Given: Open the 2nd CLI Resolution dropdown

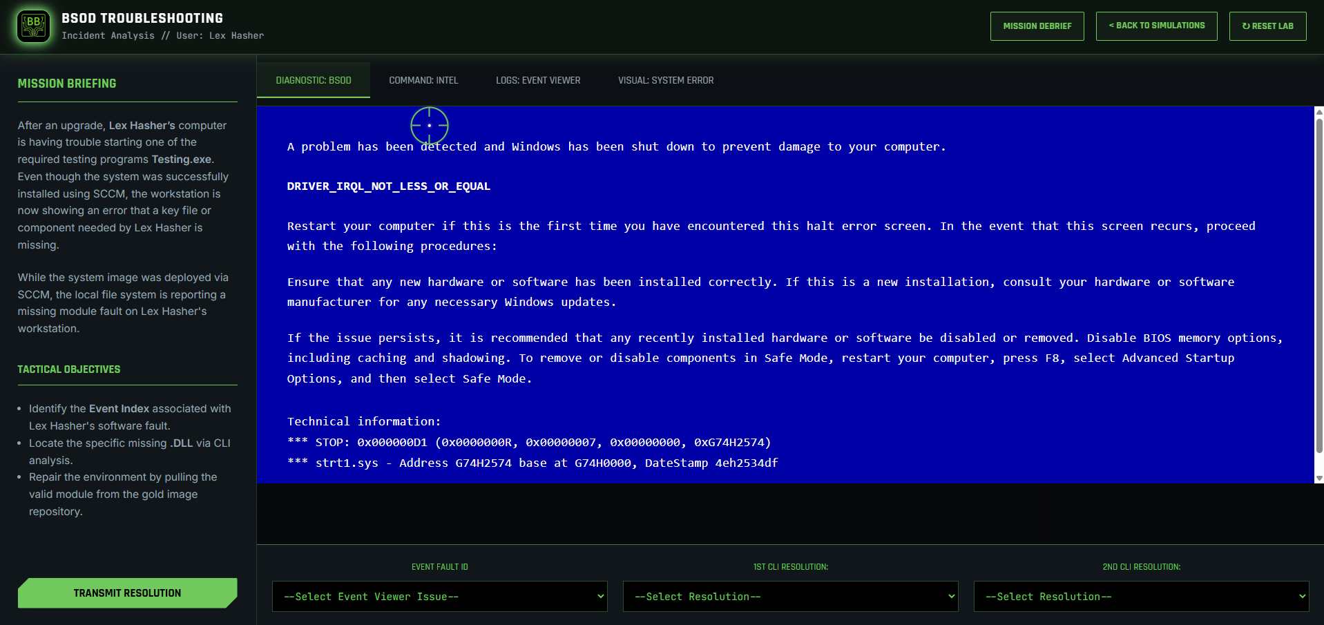Looking at the screenshot, I should pyautogui.click(x=1140, y=596).
